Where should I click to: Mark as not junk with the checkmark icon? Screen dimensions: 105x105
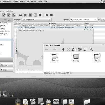pyautogui.click(x=35, y=15)
